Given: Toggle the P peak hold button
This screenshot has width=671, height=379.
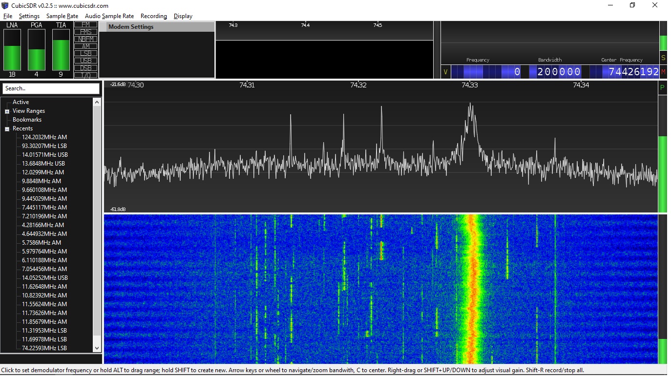Looking at the screenshot, I should (x=662, y=88).
